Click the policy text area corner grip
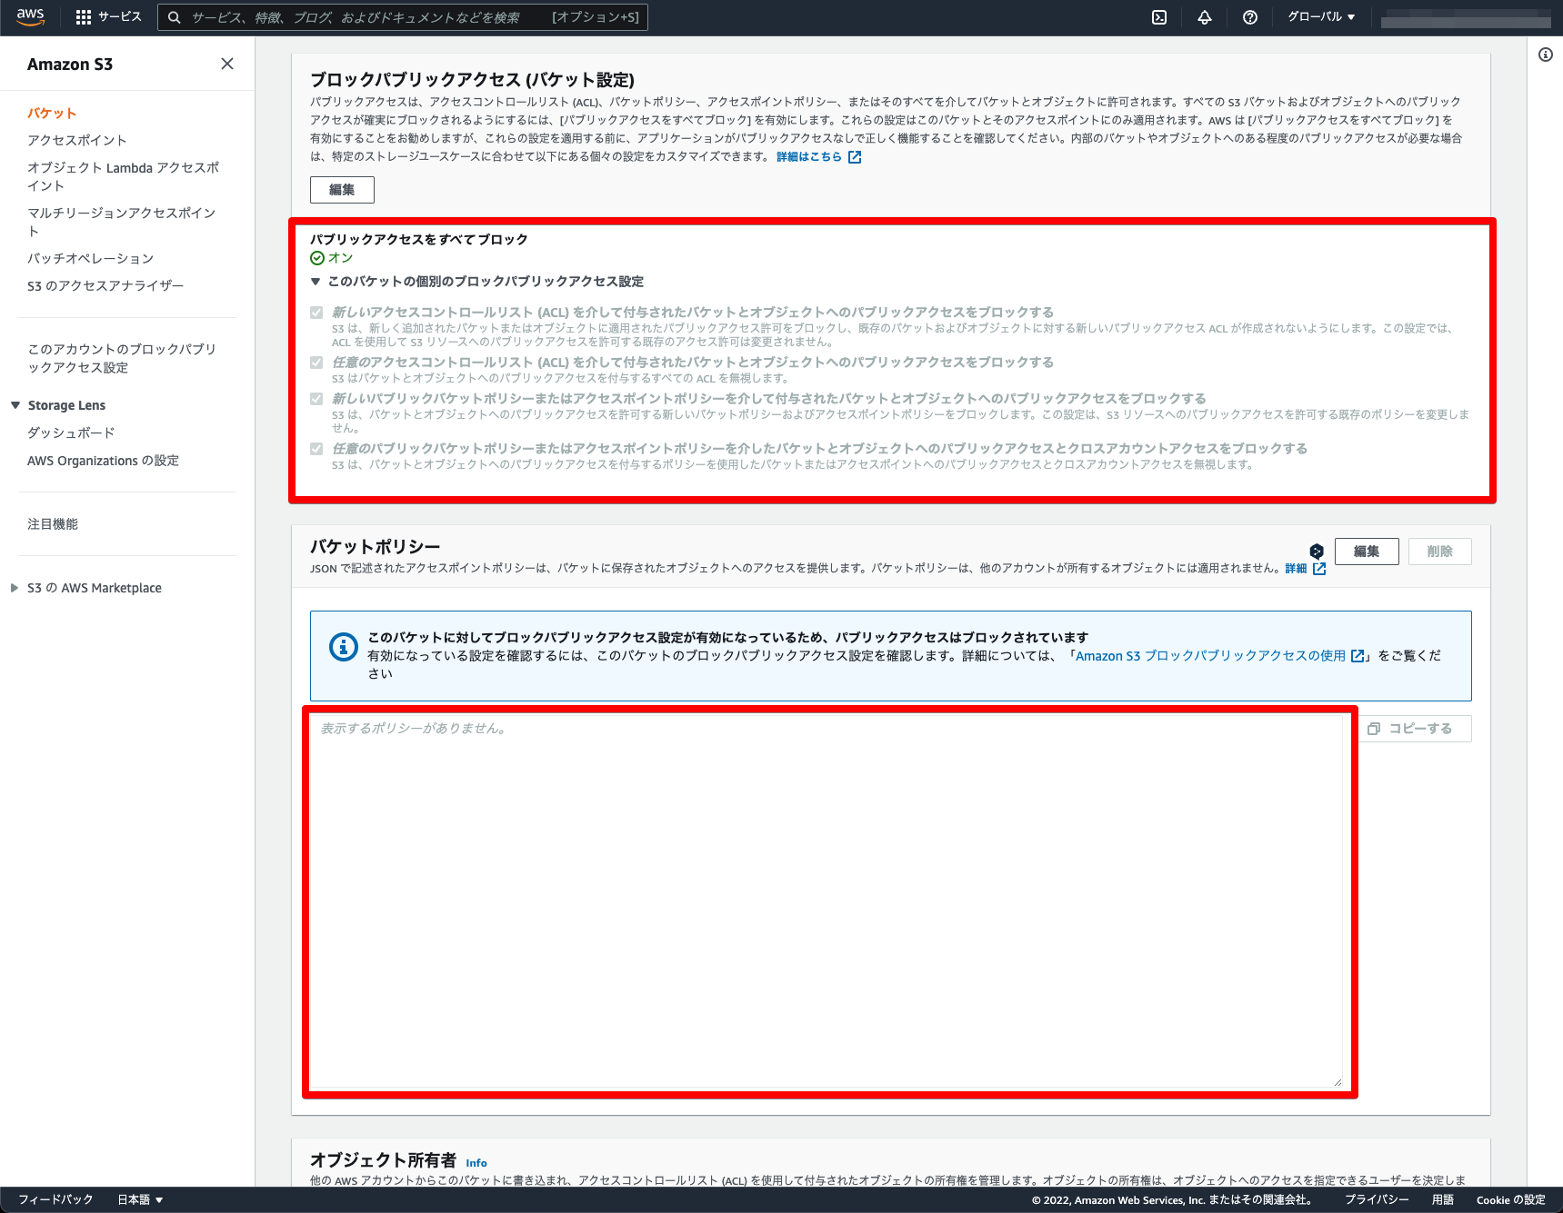The height and width of the screenshot is (1213, 1563). point(1338,1082)
